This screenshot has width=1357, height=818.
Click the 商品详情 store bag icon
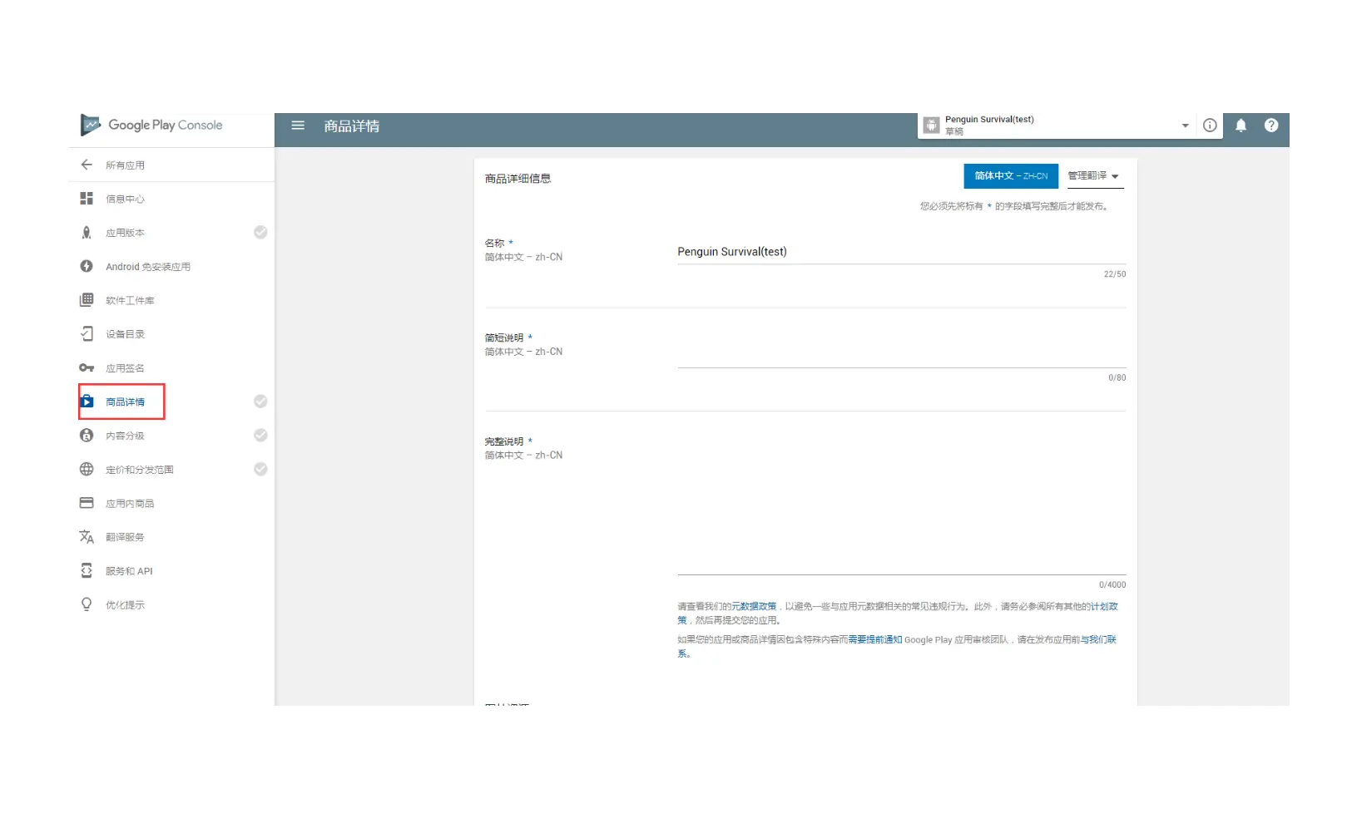[87, 402]
